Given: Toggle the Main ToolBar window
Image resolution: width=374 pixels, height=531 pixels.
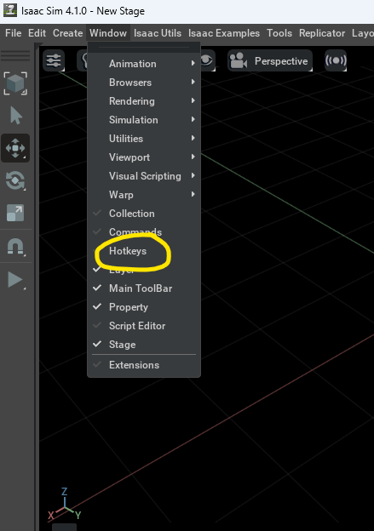Looking at the screenshot, I should (x=144, y=288).
